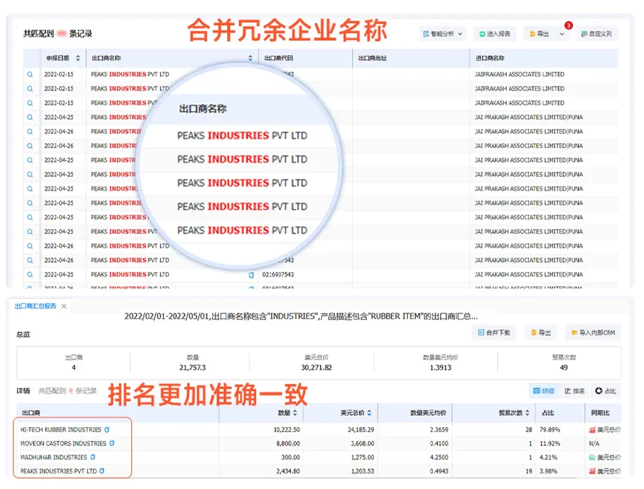Screen dimensions: 644x489
Task: Open 自定义列 custom column settings
Action: coord(597,33)
